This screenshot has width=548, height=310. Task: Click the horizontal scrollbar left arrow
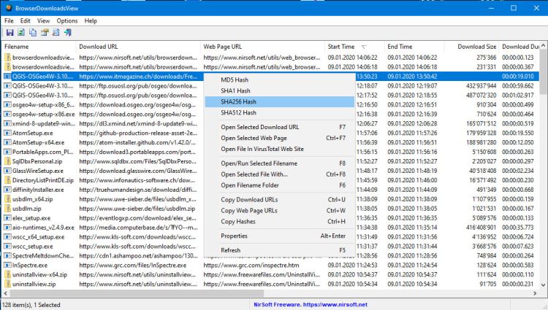point(6,293)
